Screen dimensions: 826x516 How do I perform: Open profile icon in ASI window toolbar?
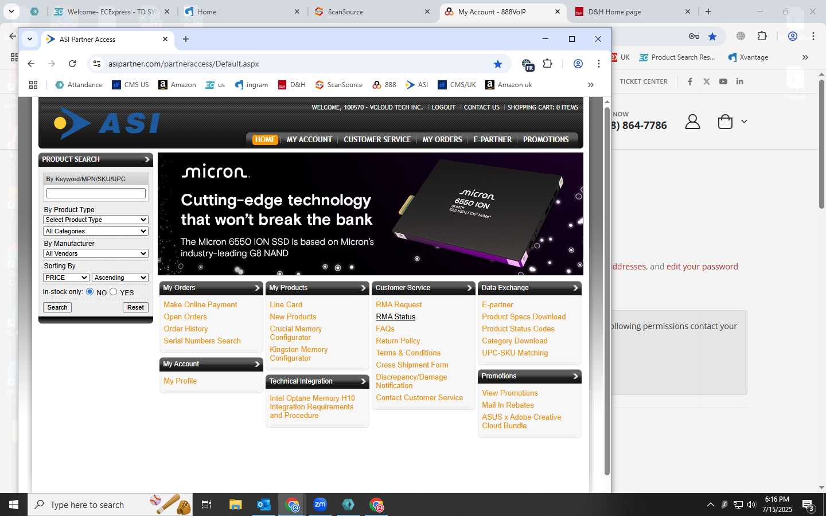pos(578,64)
